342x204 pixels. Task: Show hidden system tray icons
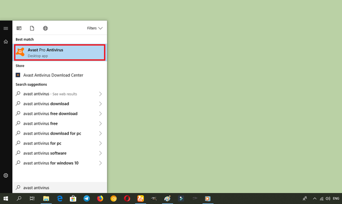315,198
